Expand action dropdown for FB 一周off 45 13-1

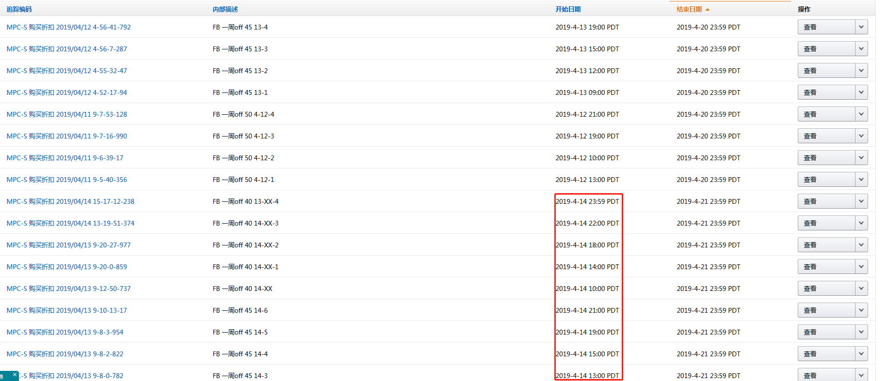(x=861, y=92)
